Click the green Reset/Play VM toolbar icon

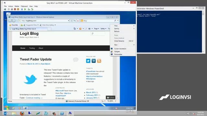tap(25, 9)
